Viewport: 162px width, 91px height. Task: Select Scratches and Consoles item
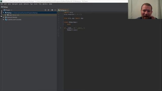14,20
